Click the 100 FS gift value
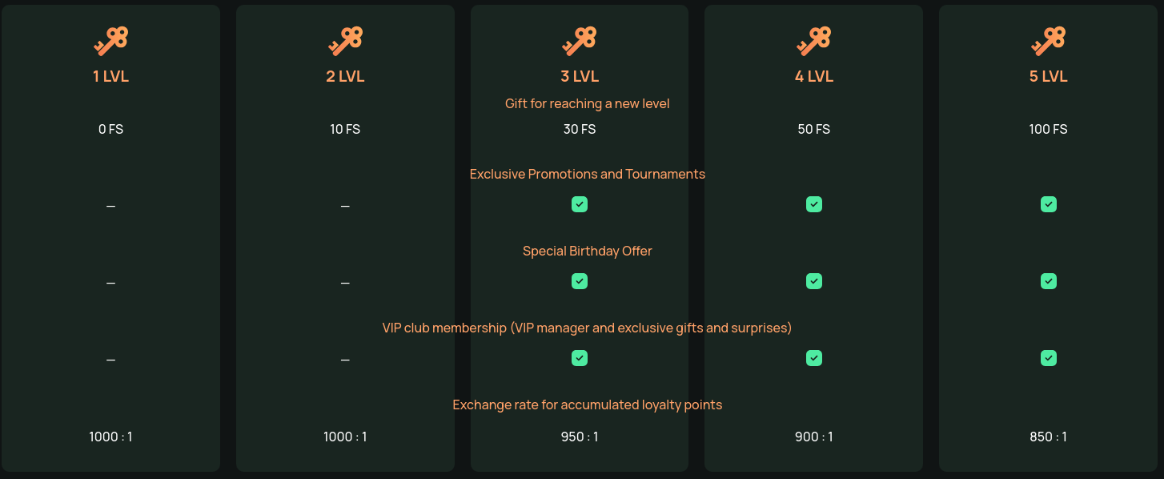The height and width of the screenshot is (479, 1164). click(1049, 129)
